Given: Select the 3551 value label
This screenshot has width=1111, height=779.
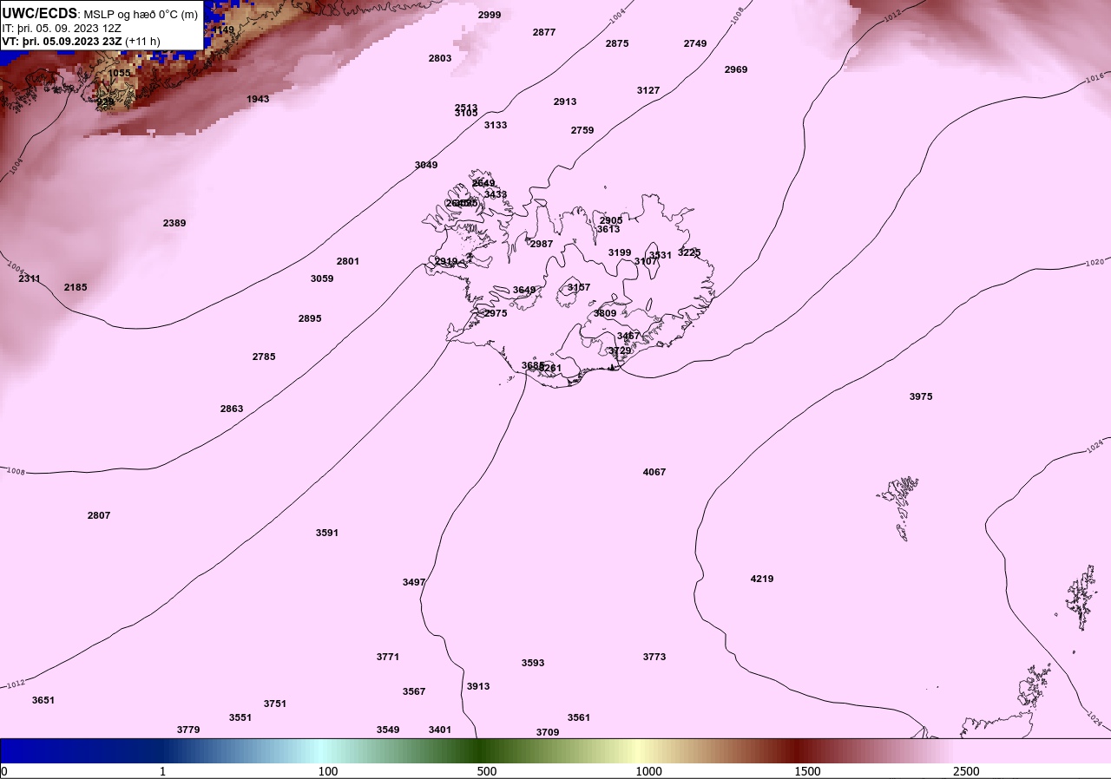Looking at the screenshot, I should 240,717.
